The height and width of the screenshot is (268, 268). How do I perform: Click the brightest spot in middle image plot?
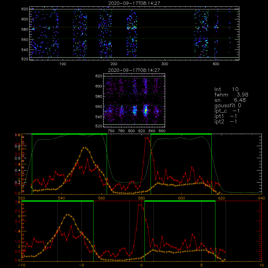point(146,110)
